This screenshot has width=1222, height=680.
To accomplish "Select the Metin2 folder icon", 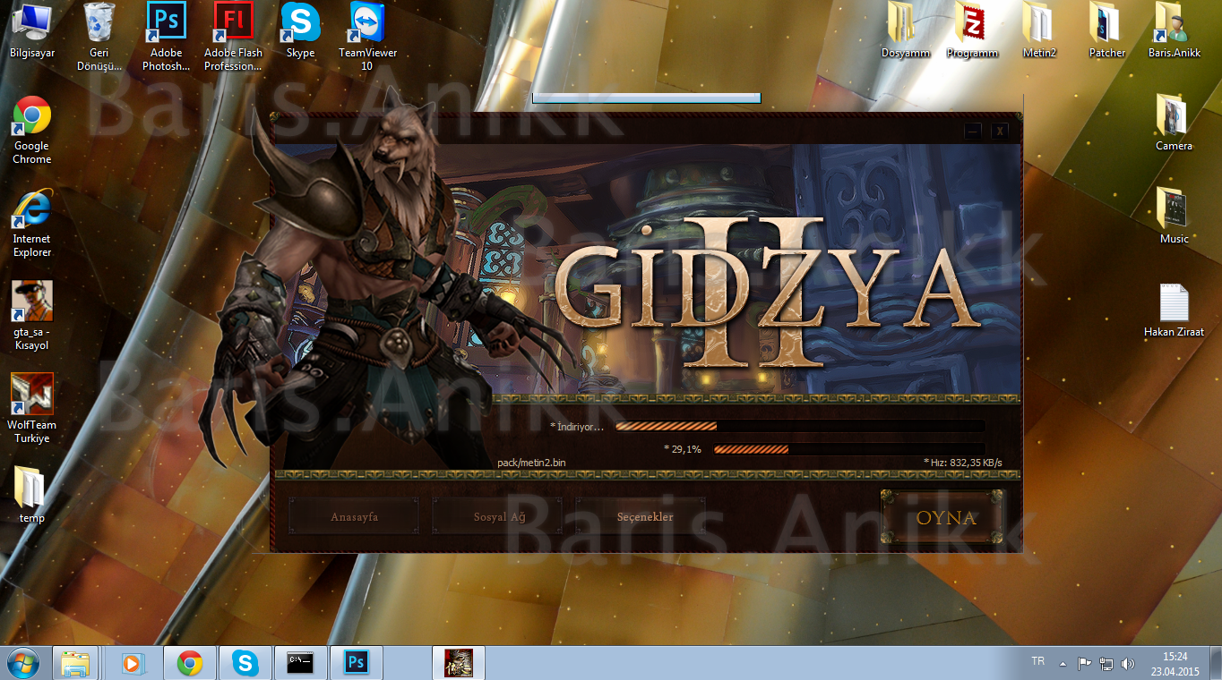I will [1039, 30].
